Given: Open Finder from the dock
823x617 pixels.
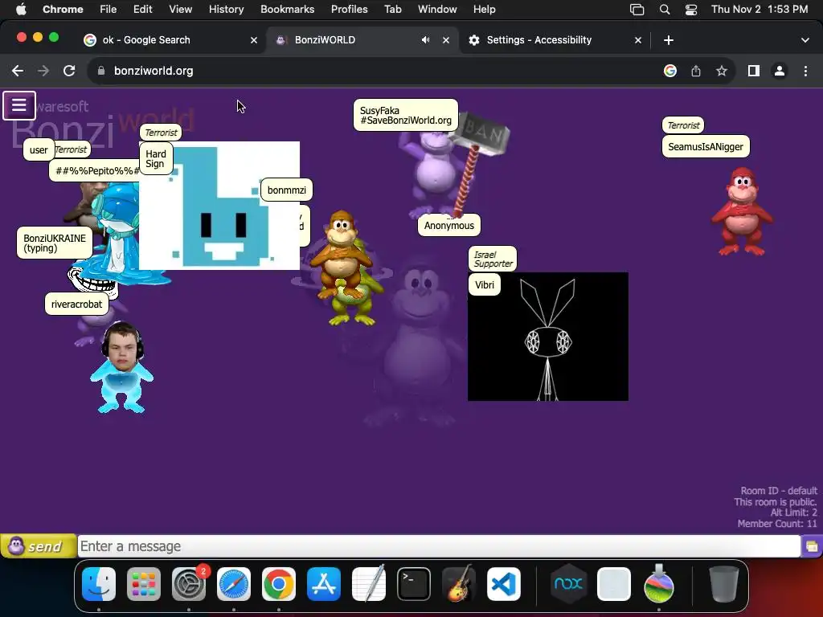Looking at the screenshot, I should [x=99, y=584].
